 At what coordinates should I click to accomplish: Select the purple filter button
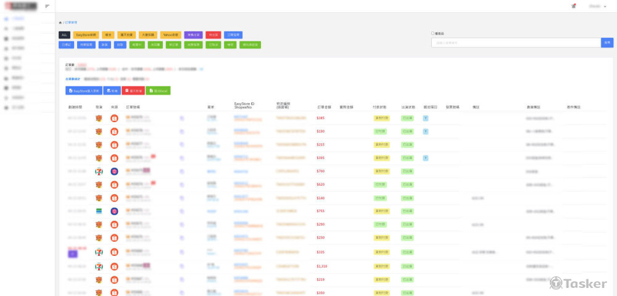pos(193,35)
